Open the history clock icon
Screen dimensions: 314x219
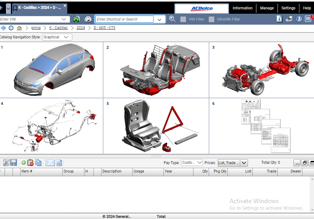point(11,28)
